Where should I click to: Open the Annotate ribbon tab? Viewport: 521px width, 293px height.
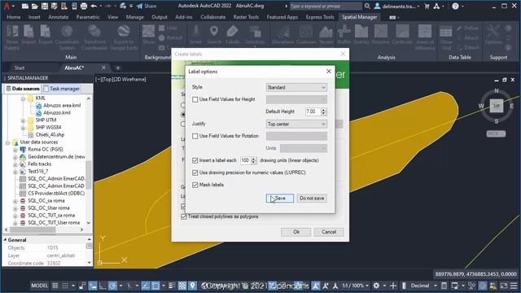[x=59, y=17]
